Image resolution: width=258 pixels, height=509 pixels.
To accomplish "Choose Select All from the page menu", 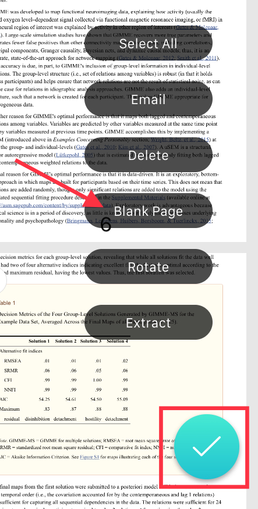I will pyautogui.click(x=148, y=43).
